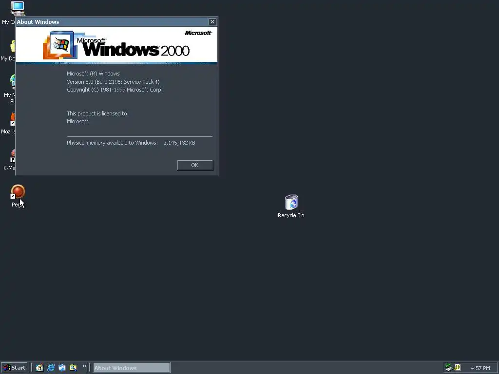Close the About Windows dialog
The image size is (499, 374).
[212, 21]
